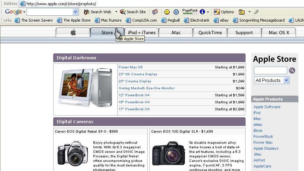Image resolution: width=304 pixels, height=171 pixels.
Task: Open the eMac sidebar link
Action: pos(258,125)
